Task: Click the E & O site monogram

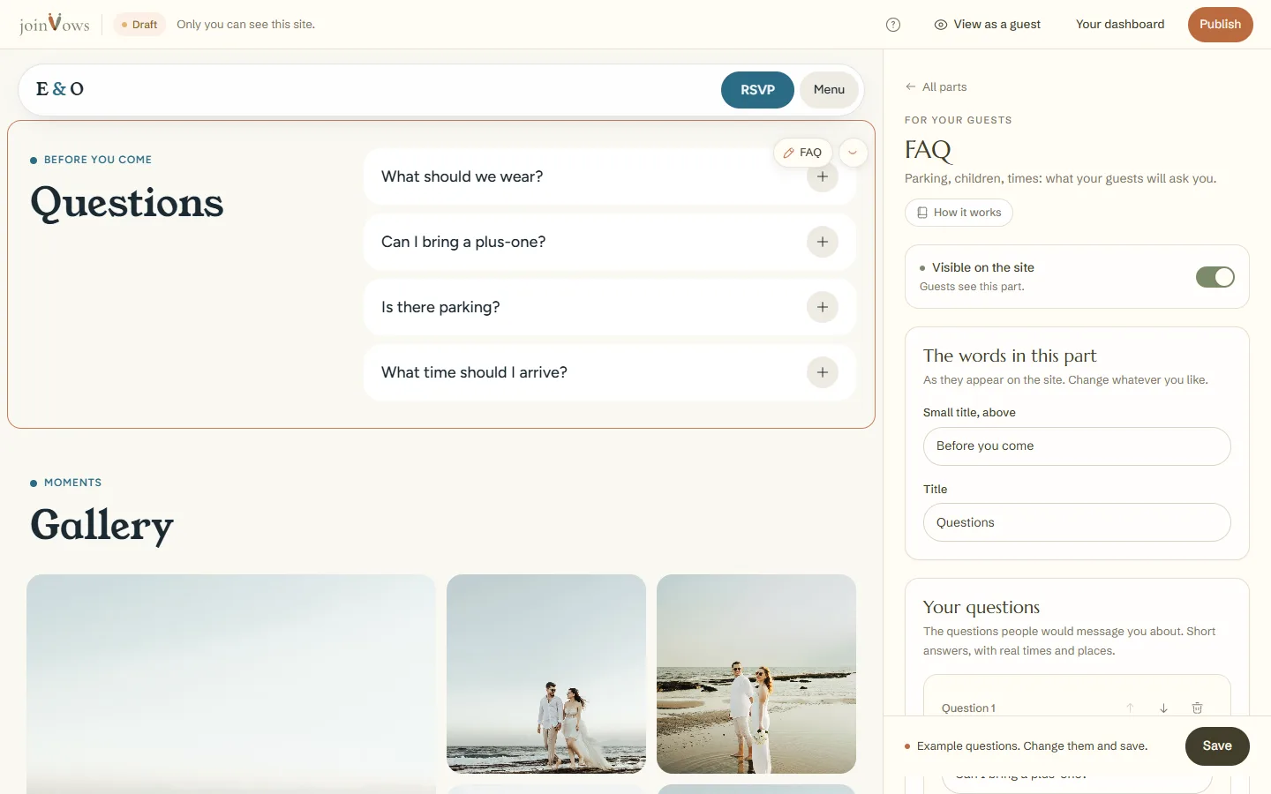Action: pyautogui.click(x=60, y=89)
